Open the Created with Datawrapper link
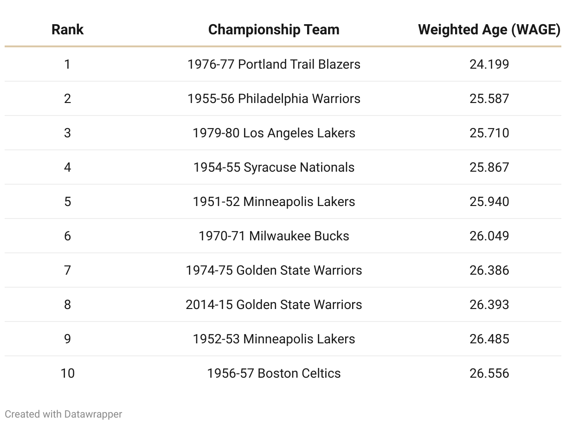This screenshot has width=566, height=425. click(x=64, y=414)
